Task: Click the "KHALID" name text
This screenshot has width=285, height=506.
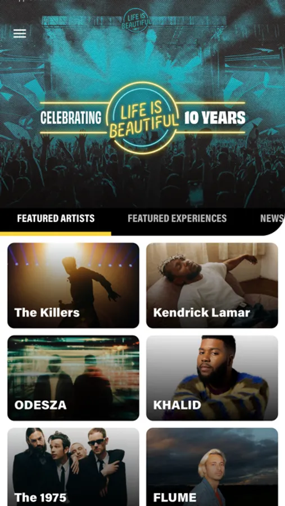Action: (177, 405)
